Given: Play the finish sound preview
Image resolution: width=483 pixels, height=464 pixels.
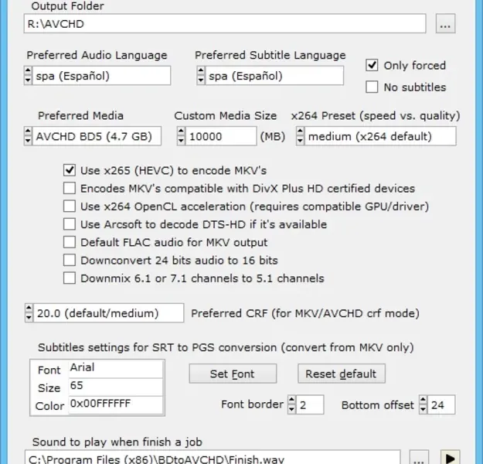Looking at the screenshot, I should coord(449,458).
